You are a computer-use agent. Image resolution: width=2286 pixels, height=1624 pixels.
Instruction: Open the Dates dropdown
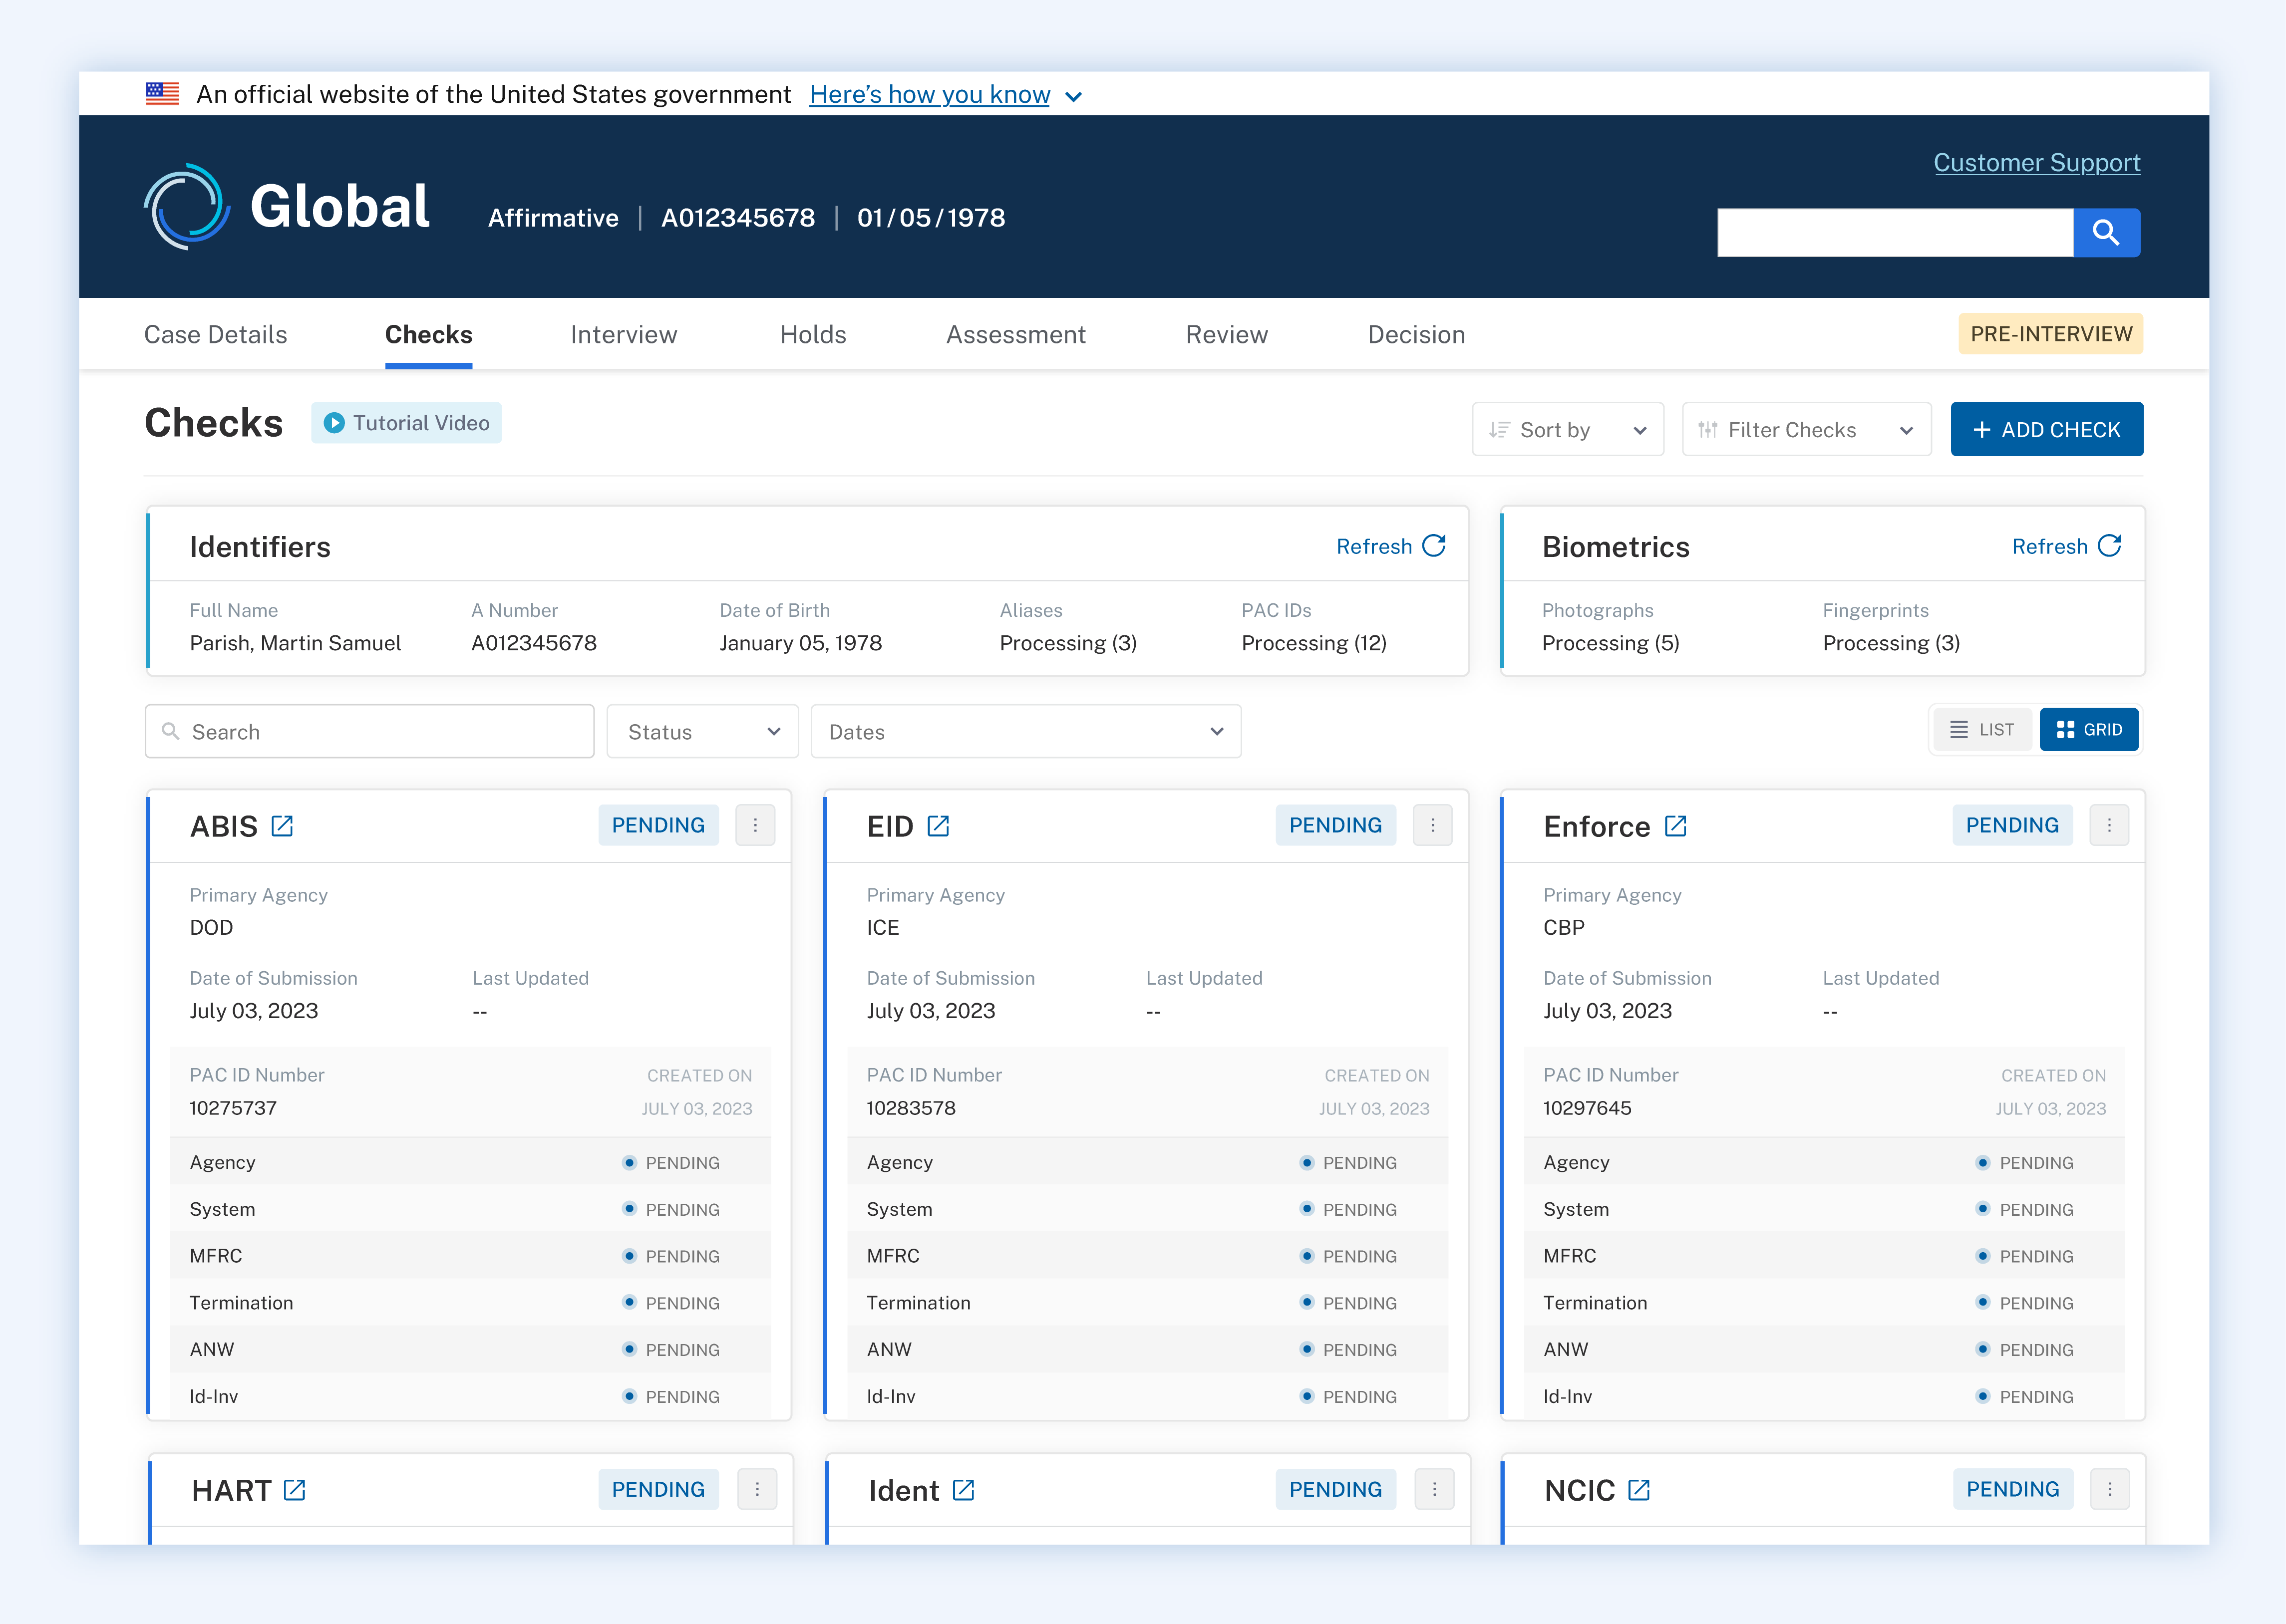[x=1026, y=732]
